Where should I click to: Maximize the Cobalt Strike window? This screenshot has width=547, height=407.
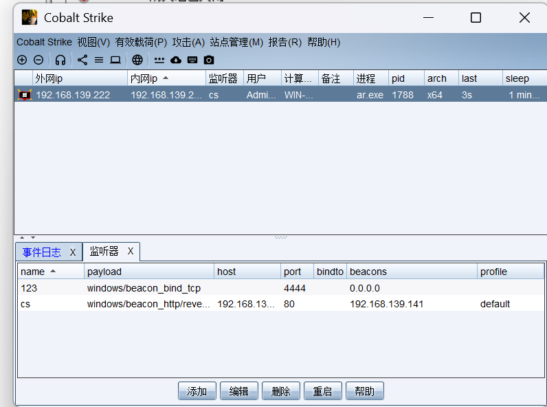[476, 17]
